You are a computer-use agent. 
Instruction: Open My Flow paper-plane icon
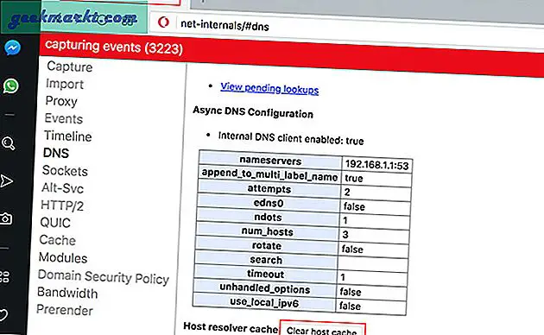click(x=6, y=181)
